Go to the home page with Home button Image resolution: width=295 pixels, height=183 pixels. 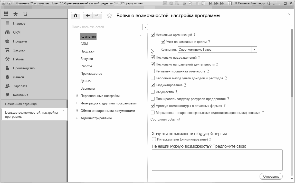[x=76, y=15]
